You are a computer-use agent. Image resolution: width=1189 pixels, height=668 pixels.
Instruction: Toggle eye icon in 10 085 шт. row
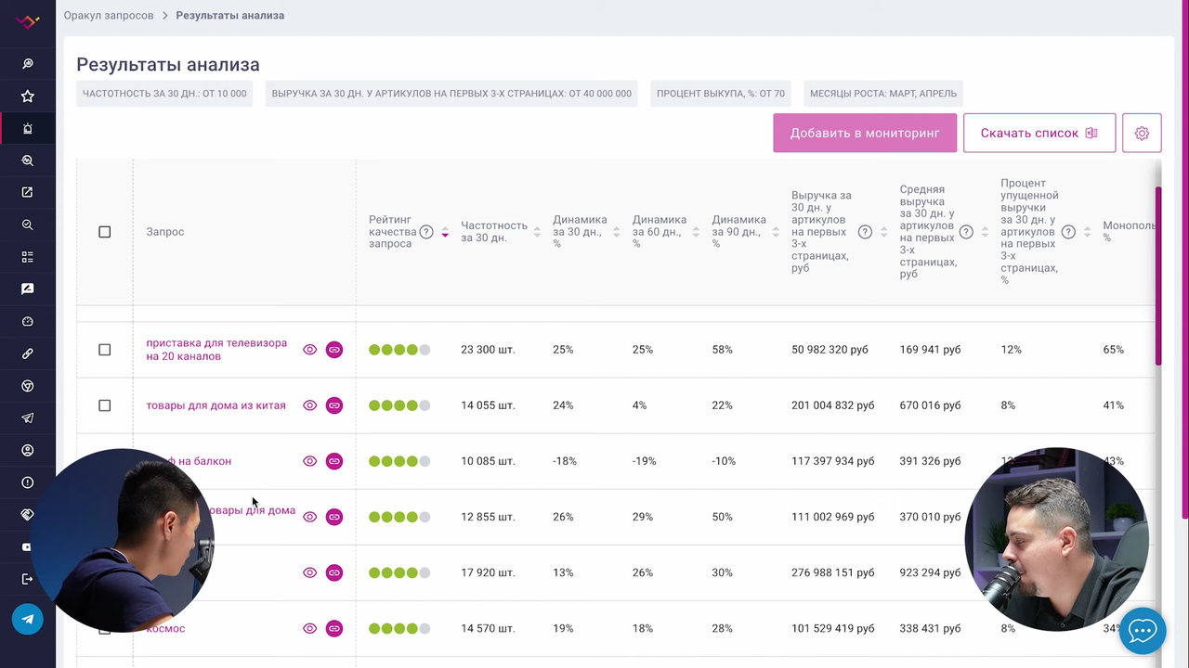click(310, 461)
